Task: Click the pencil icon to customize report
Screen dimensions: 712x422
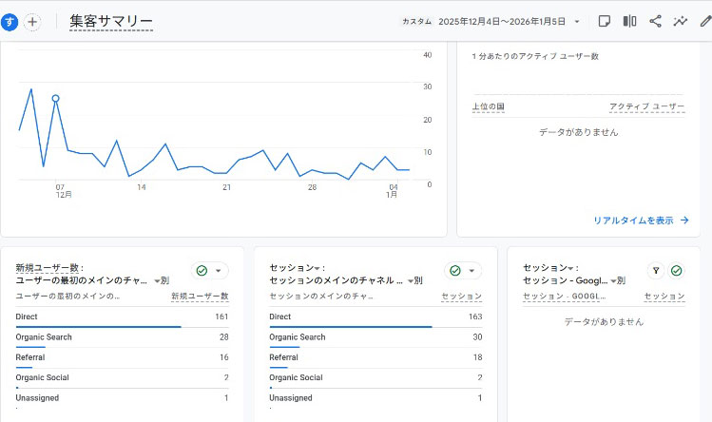Action: [704, 21]
